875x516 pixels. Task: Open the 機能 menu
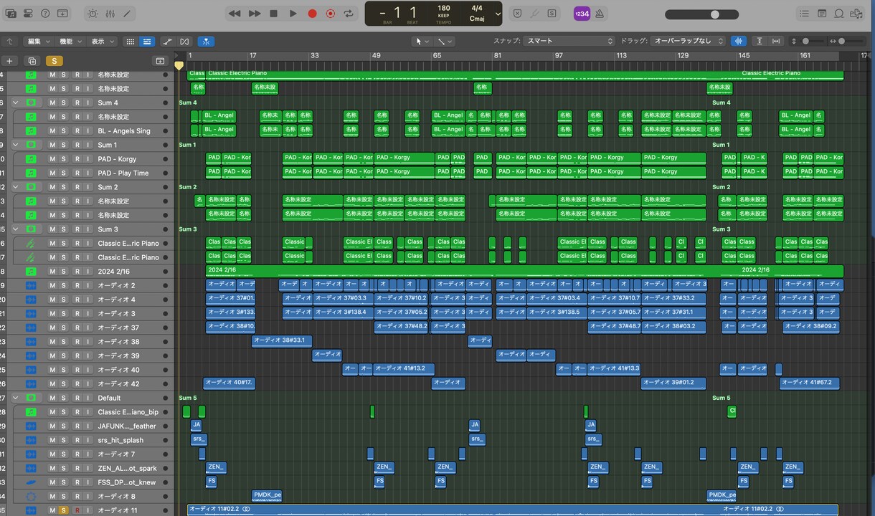click(70, 42)
